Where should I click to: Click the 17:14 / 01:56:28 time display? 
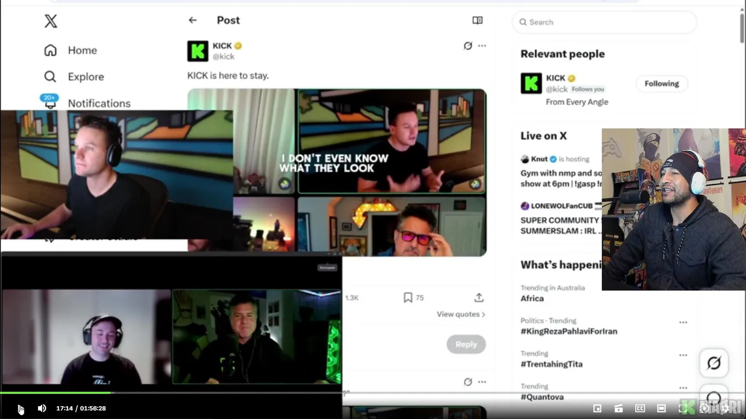click(81, 409)
